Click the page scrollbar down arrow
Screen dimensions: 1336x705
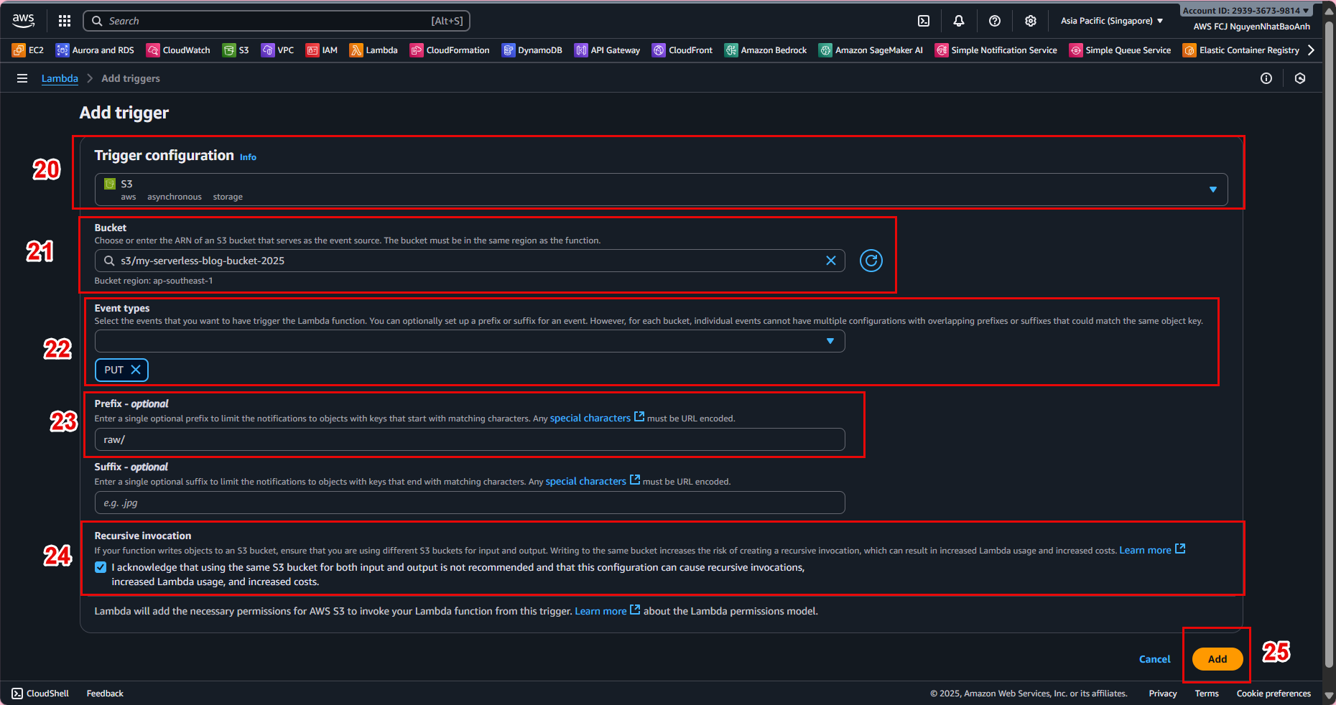click(x=1330, y=696)
